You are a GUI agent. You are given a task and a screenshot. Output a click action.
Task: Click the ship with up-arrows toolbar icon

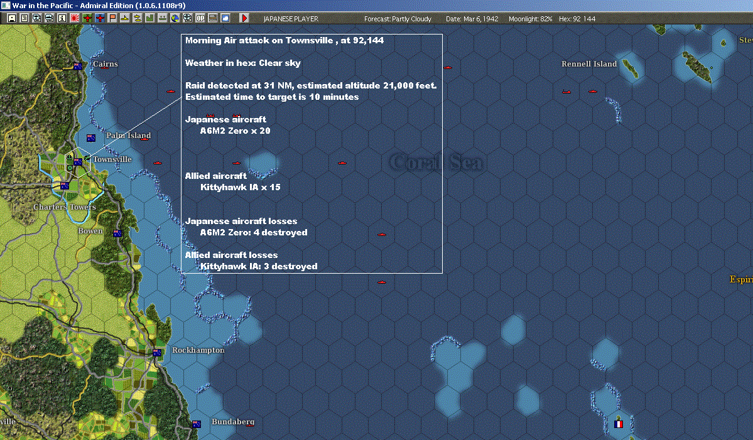(x=162, y=18)
